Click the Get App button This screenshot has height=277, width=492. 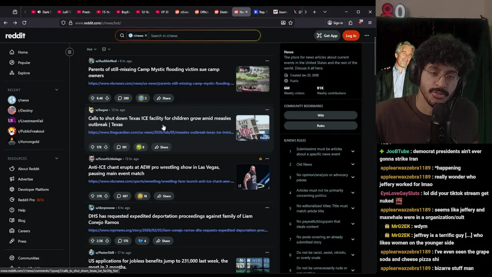[327, 35]
